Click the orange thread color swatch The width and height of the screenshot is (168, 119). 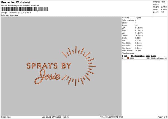128,58
